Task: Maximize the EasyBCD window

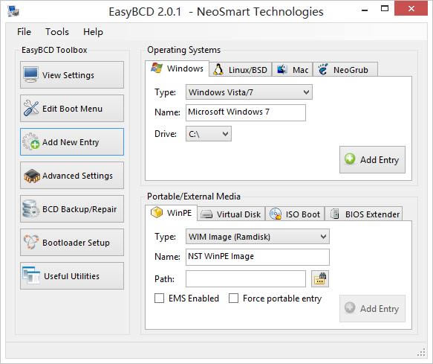Action: pos(385,9)
